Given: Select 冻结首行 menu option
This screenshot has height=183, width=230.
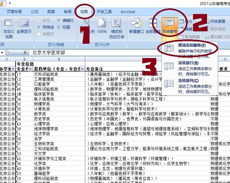Looking at the screenshot, I should coord(190,69).
